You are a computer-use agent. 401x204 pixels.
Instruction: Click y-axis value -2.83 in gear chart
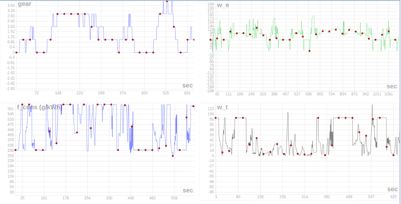(11, 89)
